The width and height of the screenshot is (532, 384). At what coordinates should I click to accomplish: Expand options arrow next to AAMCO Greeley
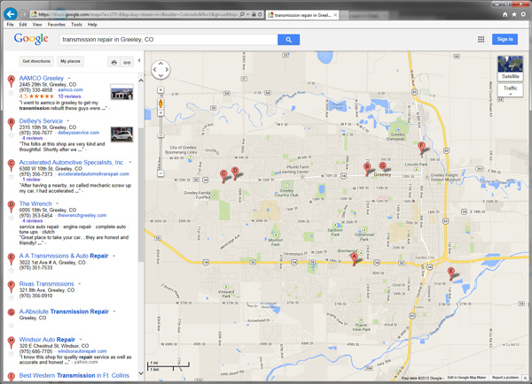[69, 79]
